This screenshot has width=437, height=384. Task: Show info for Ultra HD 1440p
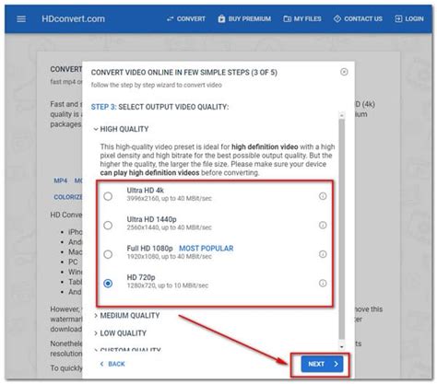pyautogui.click(x=323, y=225)
